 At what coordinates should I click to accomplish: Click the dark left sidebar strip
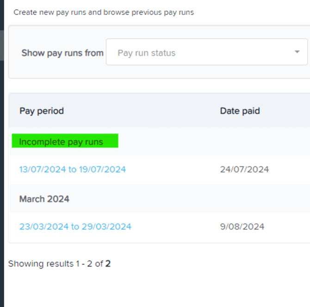pyautogui.click(x=2, y=185)
